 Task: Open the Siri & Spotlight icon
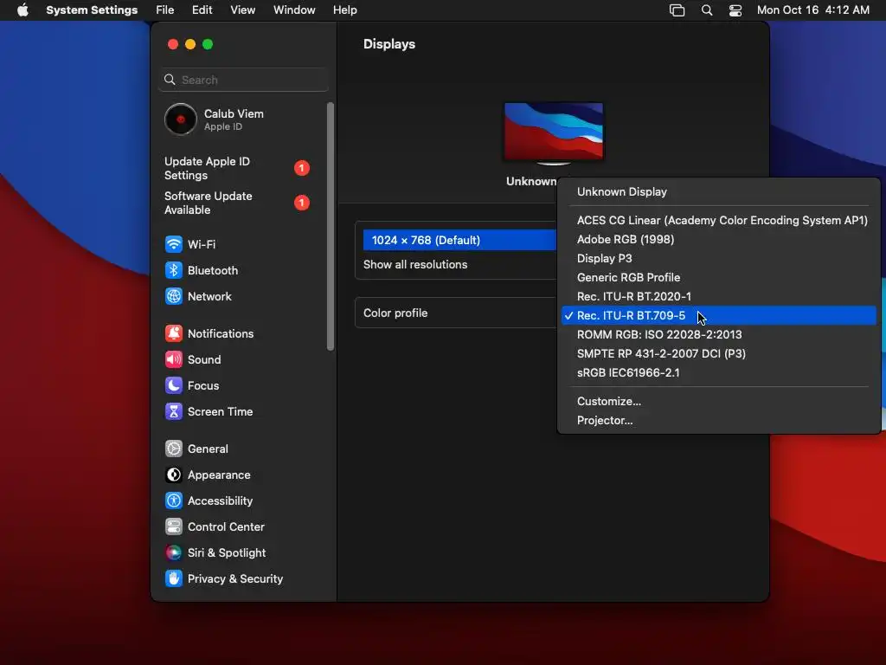coord(173,553)
